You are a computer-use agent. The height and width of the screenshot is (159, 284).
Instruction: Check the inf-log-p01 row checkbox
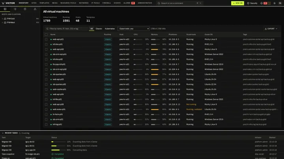click(x=46, y=124)
